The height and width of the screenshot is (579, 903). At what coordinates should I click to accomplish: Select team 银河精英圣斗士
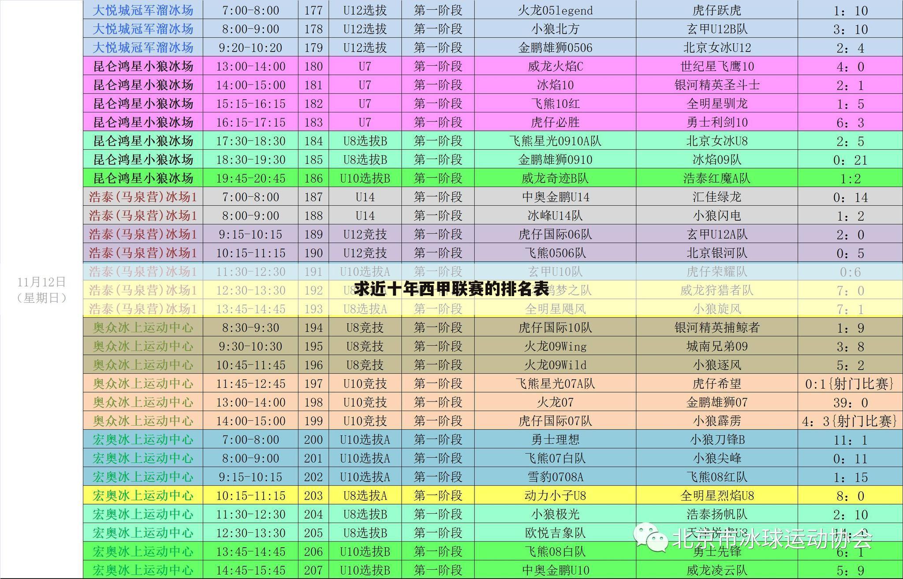[717, 85]
